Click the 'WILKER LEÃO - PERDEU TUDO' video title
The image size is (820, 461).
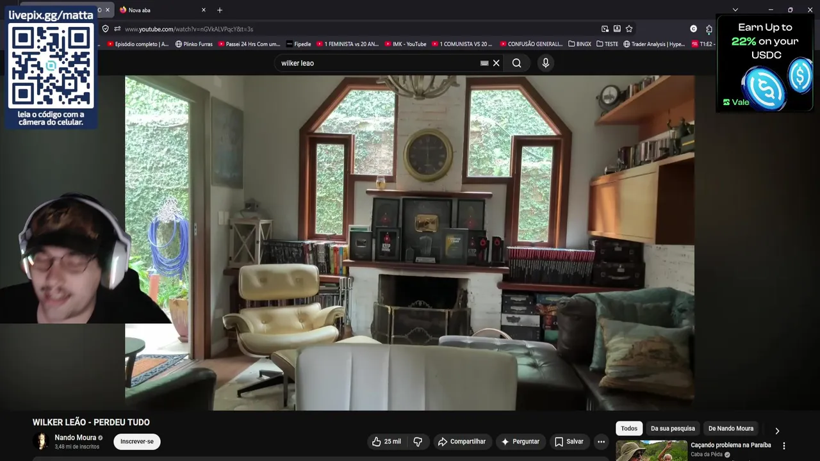(91, 422)
